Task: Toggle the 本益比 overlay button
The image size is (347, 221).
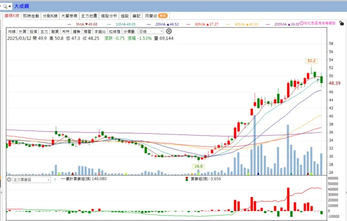Action: (100, 31)
